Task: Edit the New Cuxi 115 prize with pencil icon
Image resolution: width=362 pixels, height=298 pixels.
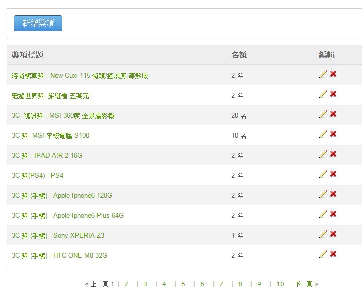Action: point(323,74)
